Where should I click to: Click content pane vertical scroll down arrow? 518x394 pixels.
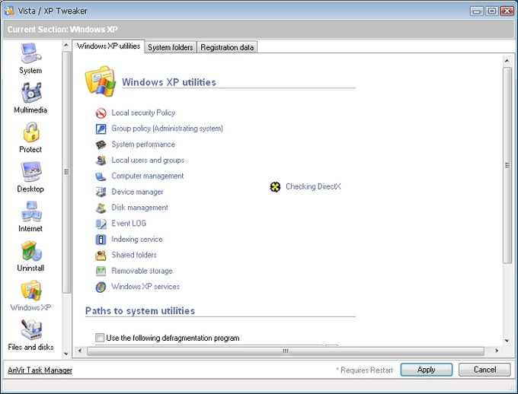coord(507,341)
